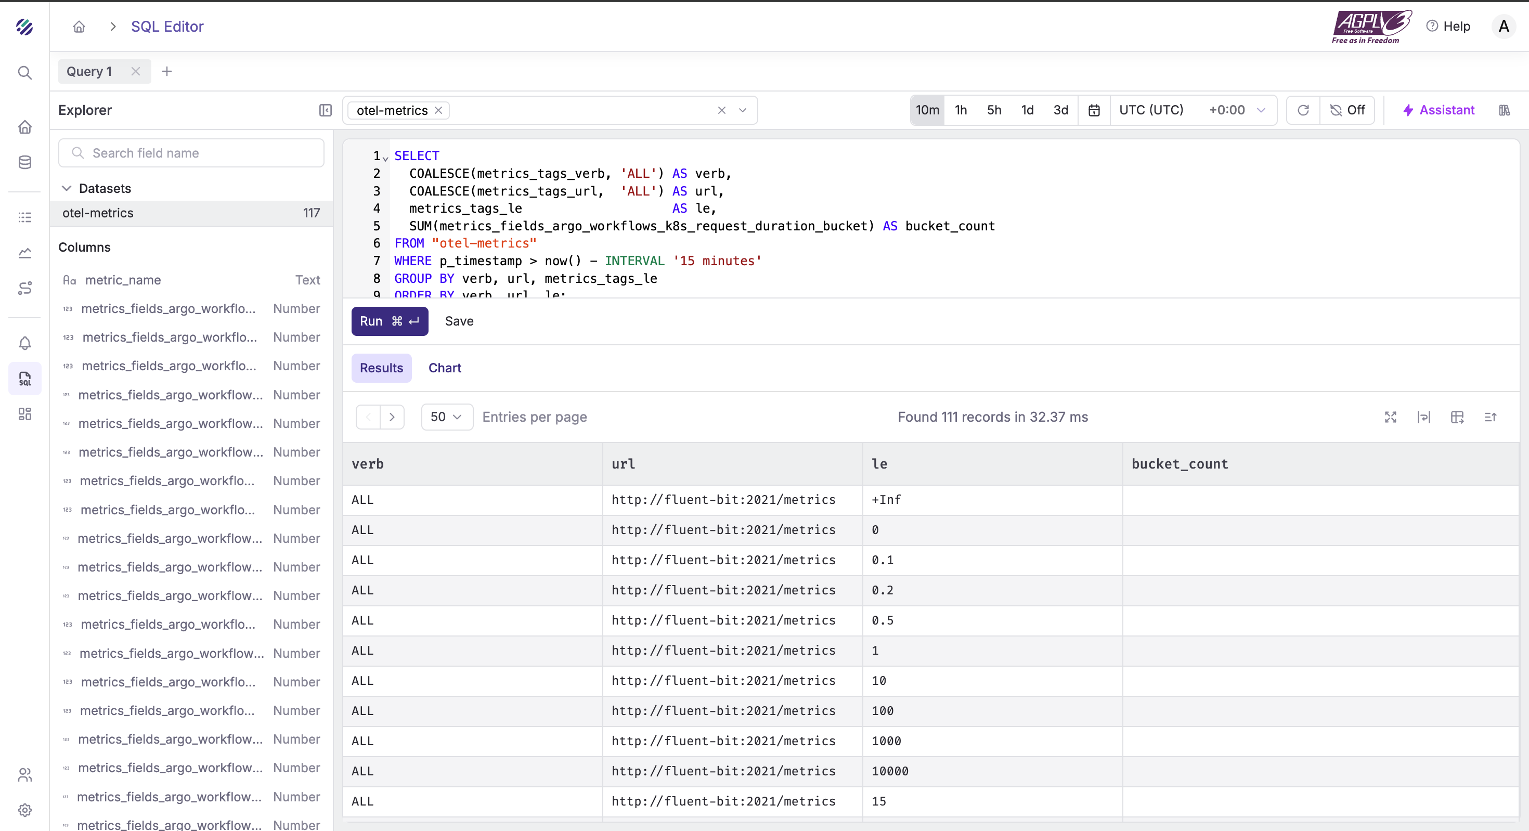Click the Search field name input
The width and height of the screenshot is (1529, 831).
(191, 153)
